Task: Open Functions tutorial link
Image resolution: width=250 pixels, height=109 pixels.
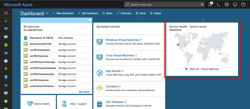Action: 112,86
